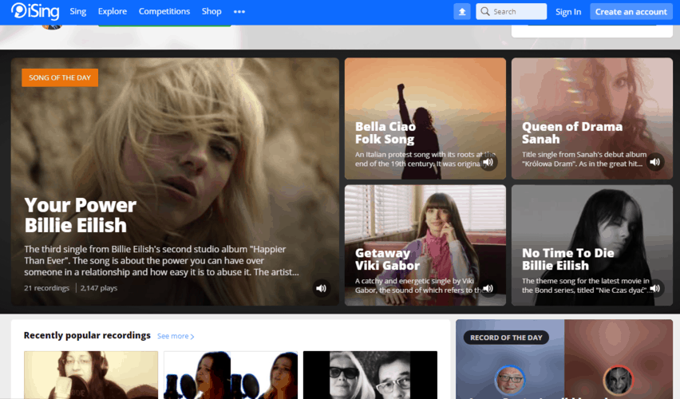This screenshot has height=399, width=680.
Task: Click the '2,147 plays' text
Action: coord(99,288)
